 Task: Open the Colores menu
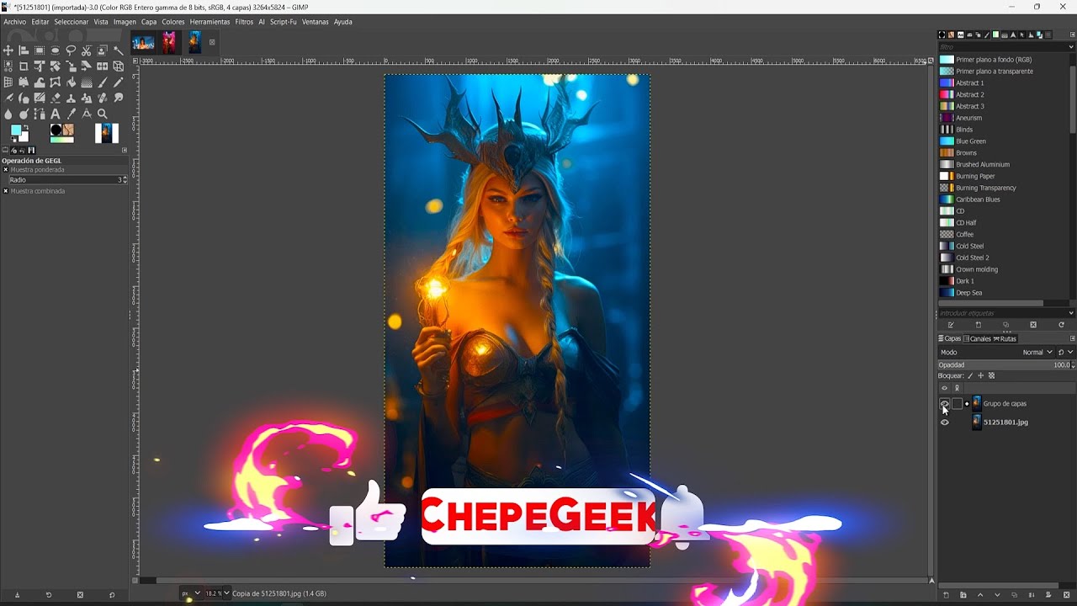tap(173, 22)
